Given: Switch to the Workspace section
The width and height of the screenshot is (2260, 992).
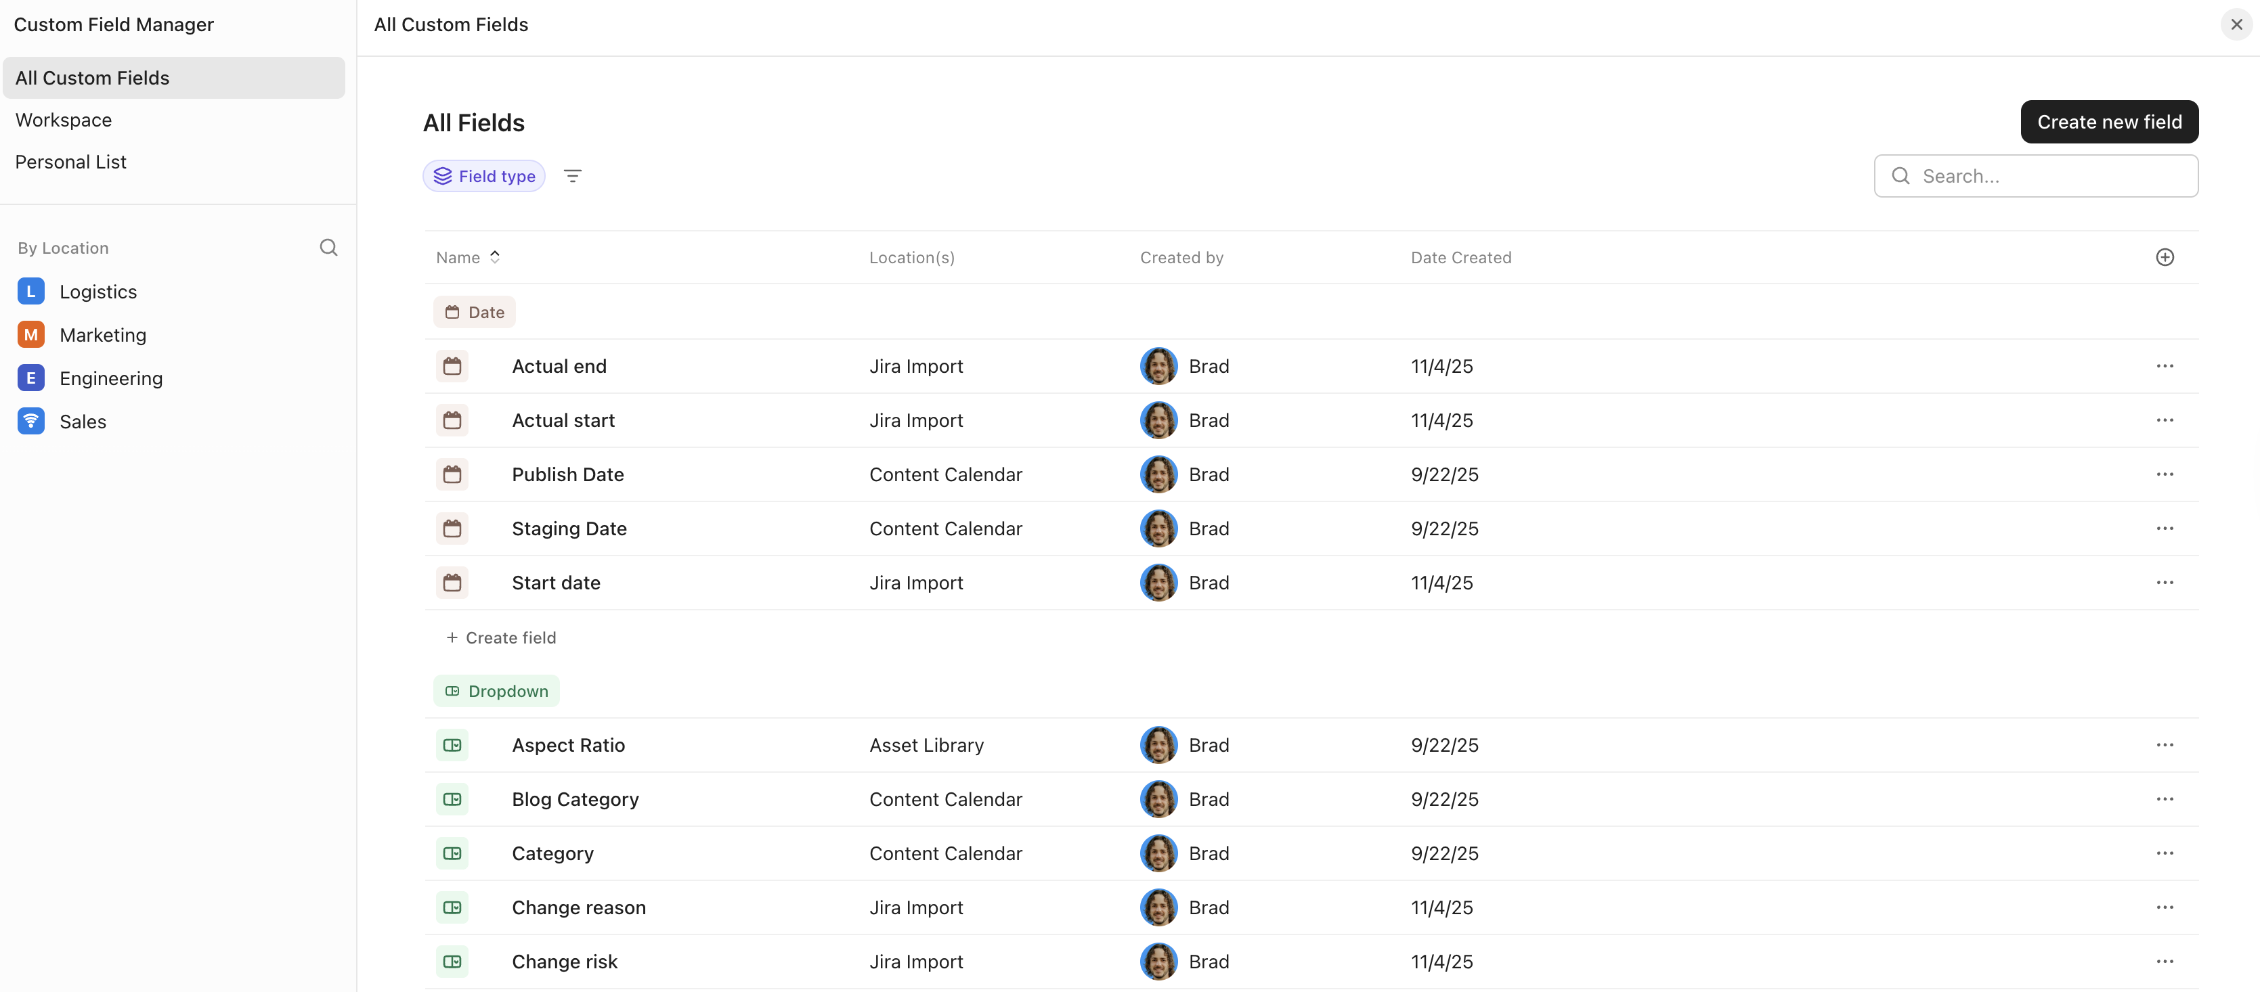Looking at the screenshot, I should (63, 119).
